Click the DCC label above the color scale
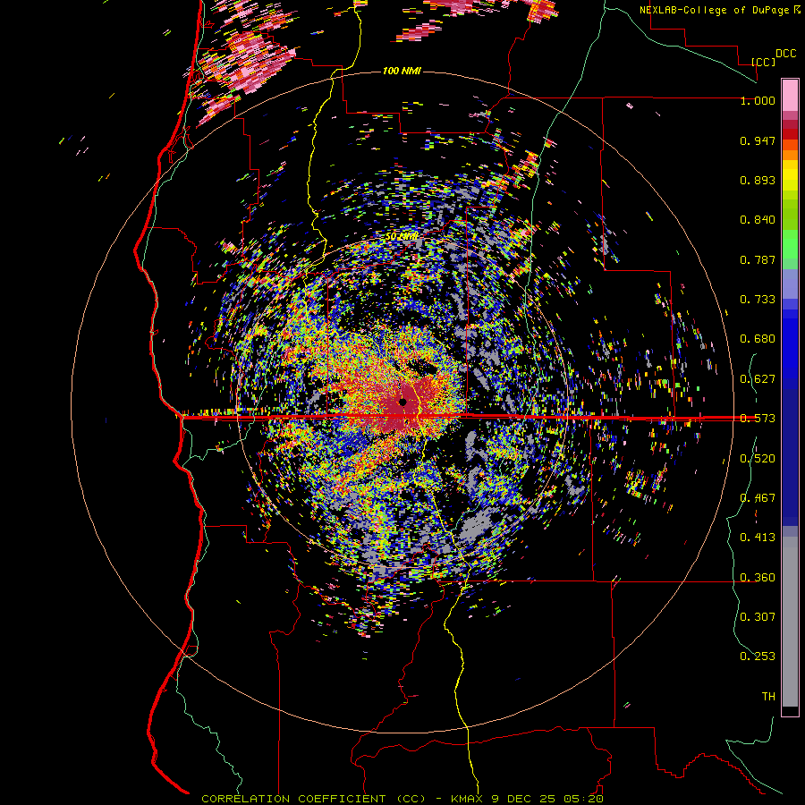This screenshot has width=805, height=805. [785, 54]
